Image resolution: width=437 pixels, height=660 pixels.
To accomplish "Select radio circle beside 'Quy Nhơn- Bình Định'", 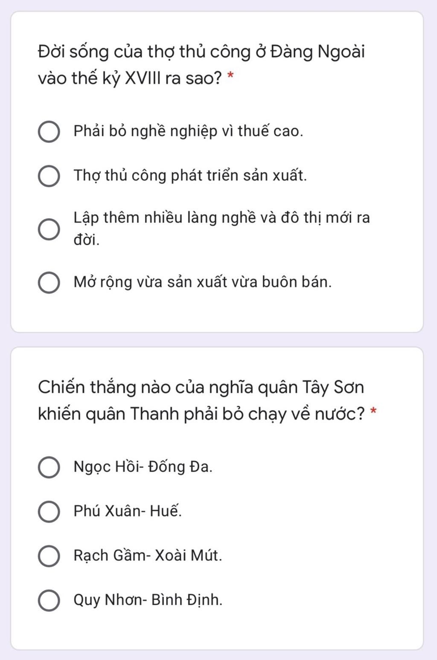I will click(x=49, y=601).
